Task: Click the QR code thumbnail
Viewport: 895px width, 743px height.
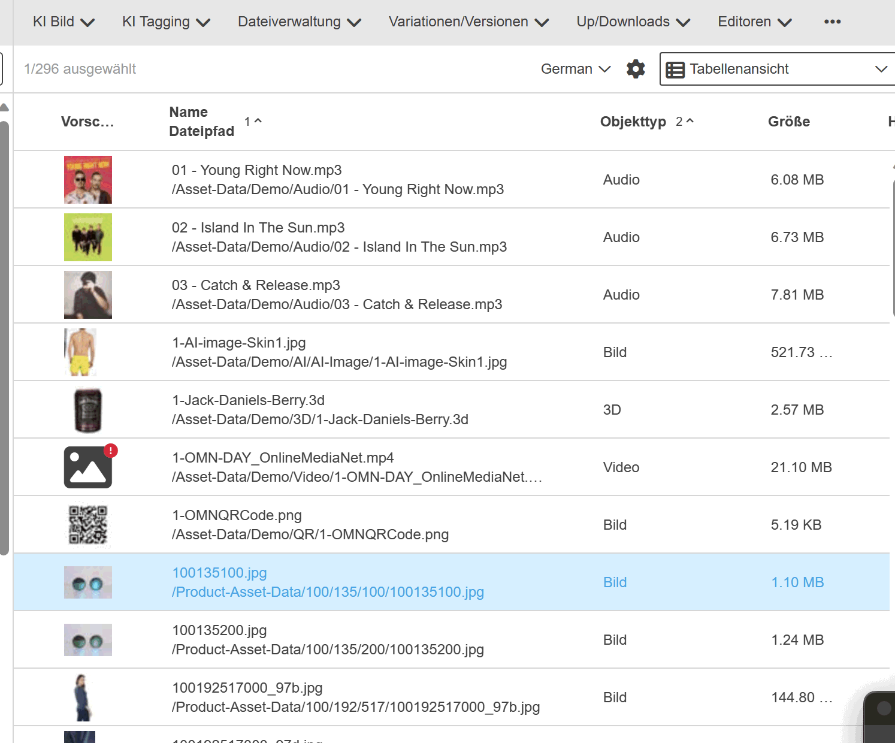Action: (x=88, y=525)
